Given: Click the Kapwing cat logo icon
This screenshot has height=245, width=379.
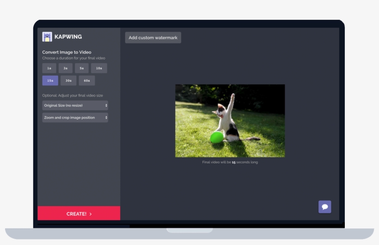Looking at the screenshot, I should coord(47,37).
